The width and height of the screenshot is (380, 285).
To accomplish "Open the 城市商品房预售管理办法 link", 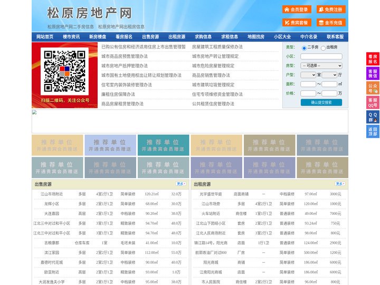I will 125,56.
